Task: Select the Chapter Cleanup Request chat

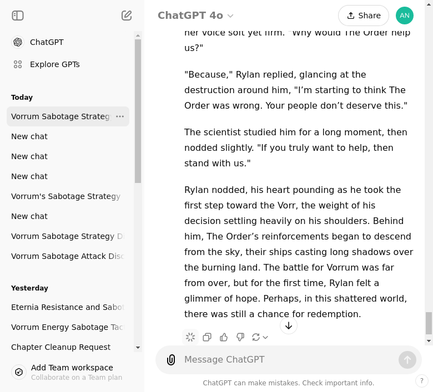Action: (61, 347)
